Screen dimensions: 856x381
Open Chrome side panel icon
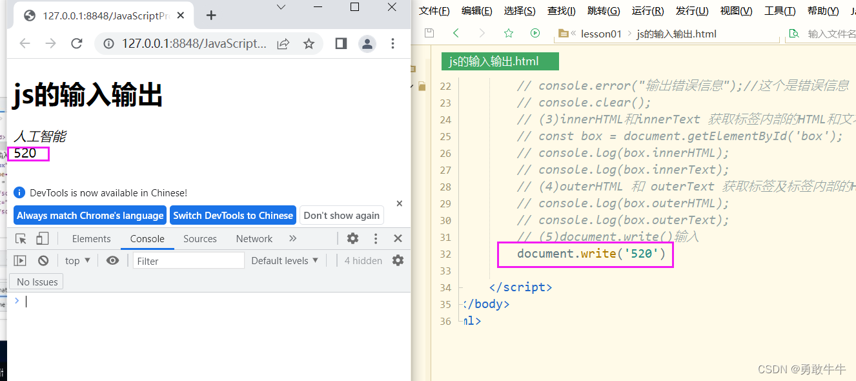[341, 43]
